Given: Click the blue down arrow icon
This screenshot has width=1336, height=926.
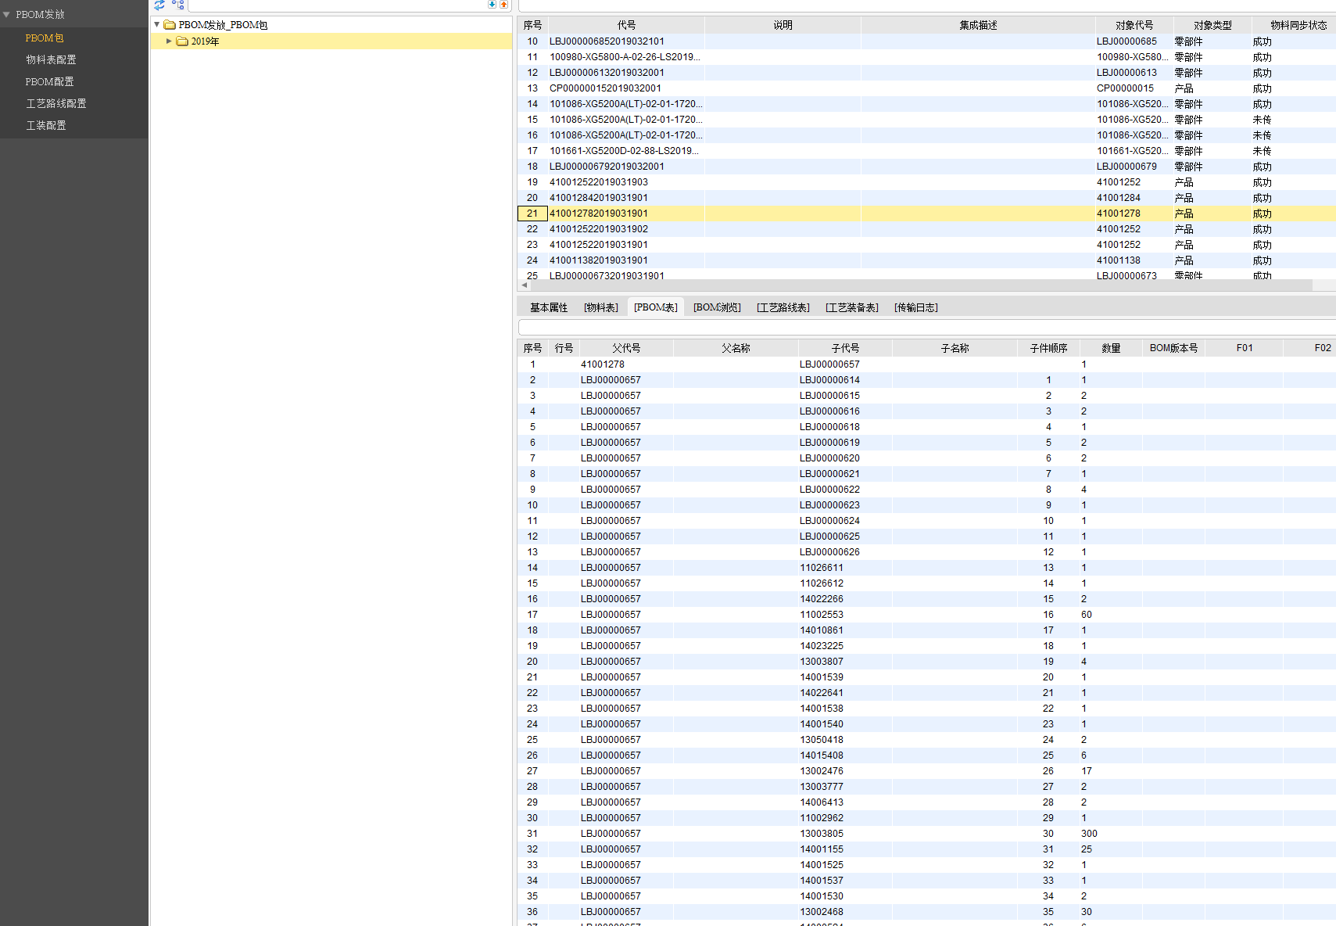Looking at the screenshot, I should 492,5.
